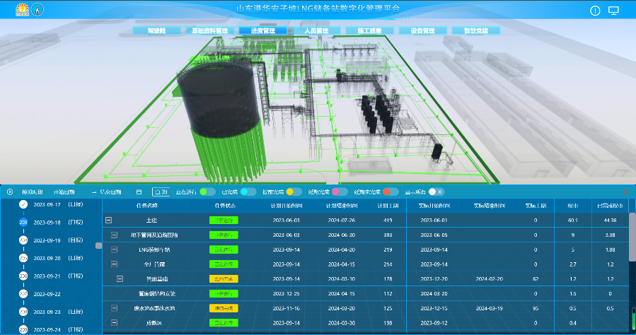
Task: Select the checkmarked 2023-09-17 timeline node
Action: (x=23, y=205)
